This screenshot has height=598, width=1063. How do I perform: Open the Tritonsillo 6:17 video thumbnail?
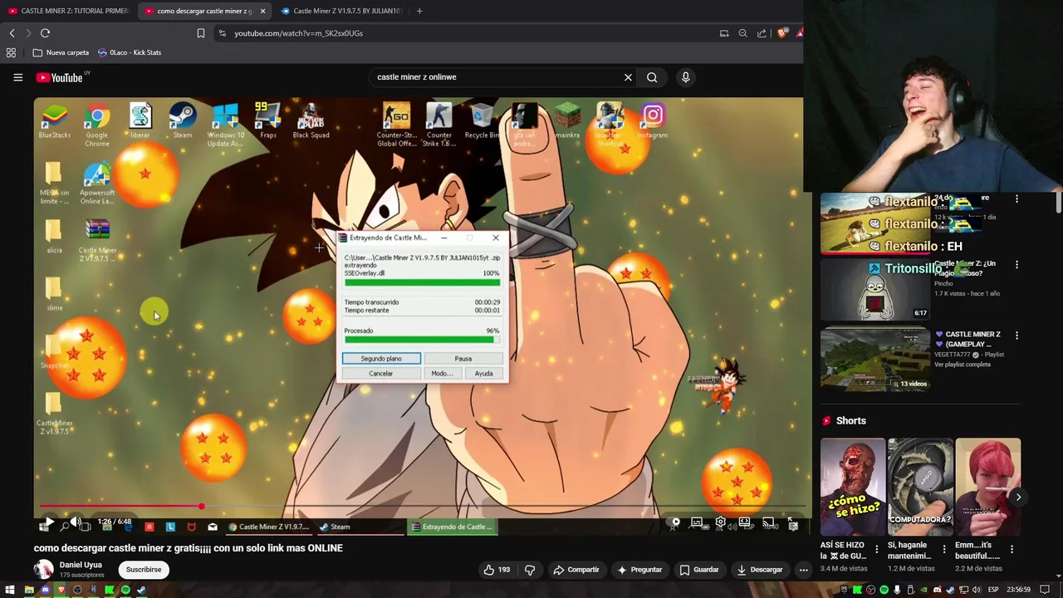tap(874, 290)
